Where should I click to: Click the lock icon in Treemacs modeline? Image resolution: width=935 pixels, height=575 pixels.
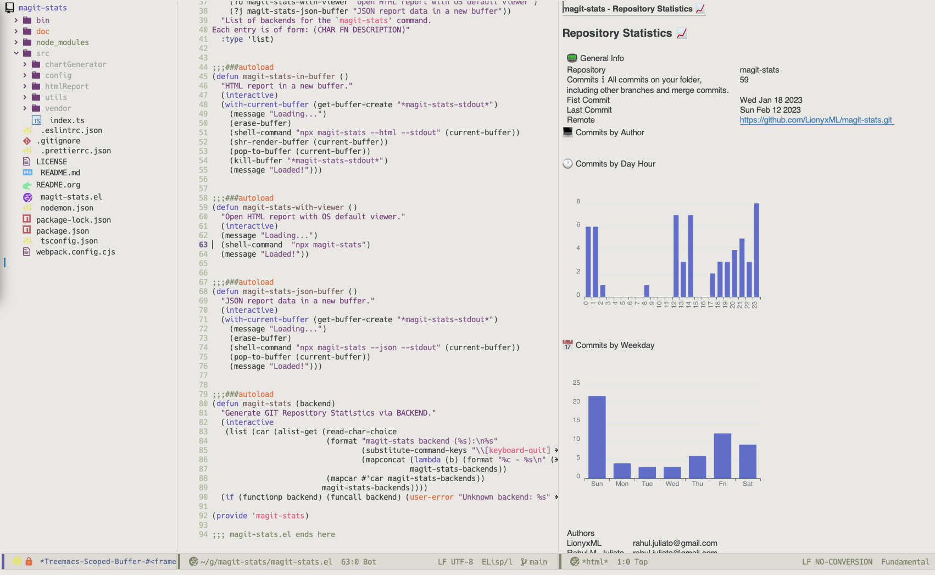pyautogui.click(x=29, y=561)
